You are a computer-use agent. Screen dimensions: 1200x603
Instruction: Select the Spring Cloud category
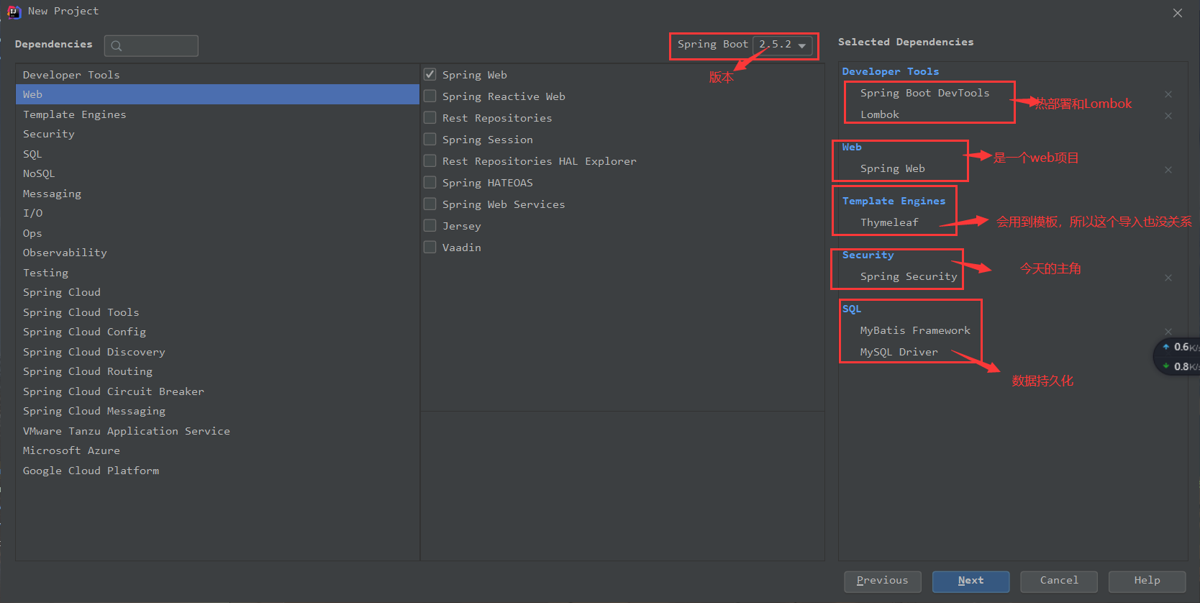217,292
